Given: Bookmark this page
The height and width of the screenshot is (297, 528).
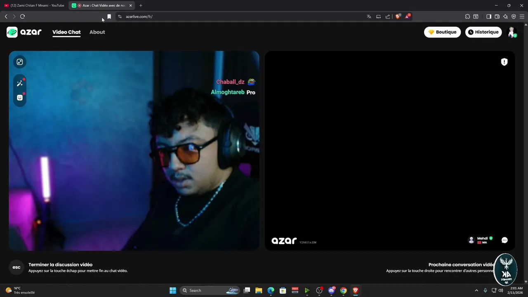Looking at the screenshot, I should [x=109, y=16].
